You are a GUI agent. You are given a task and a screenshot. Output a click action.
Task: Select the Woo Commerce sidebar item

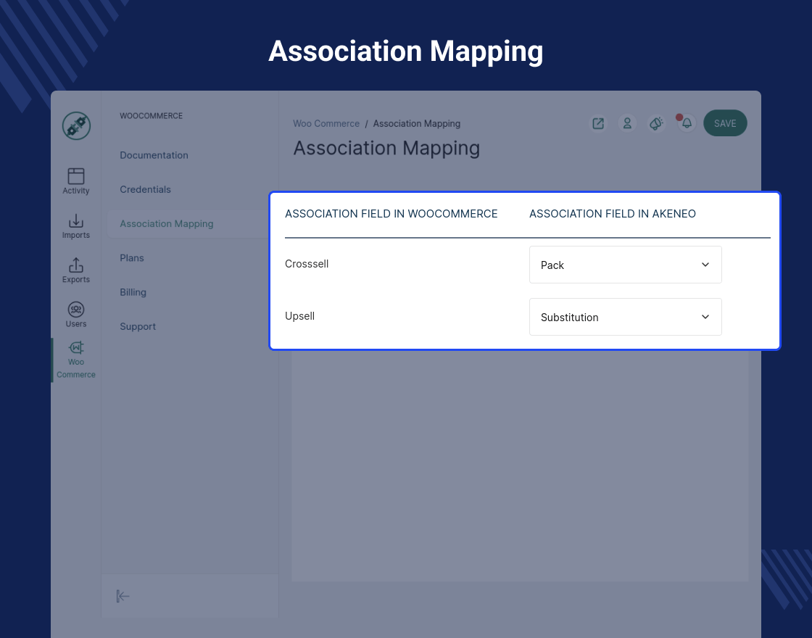pyautogui.click(x=76, y=360)
